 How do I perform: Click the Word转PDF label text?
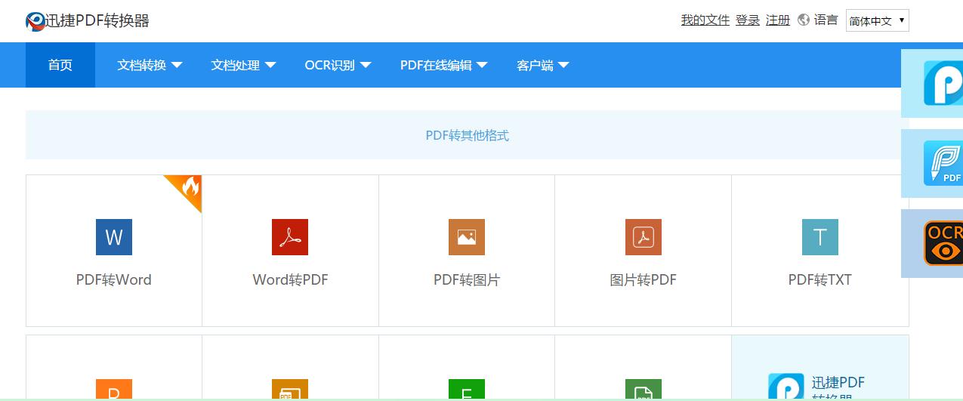tap(290, 279)
